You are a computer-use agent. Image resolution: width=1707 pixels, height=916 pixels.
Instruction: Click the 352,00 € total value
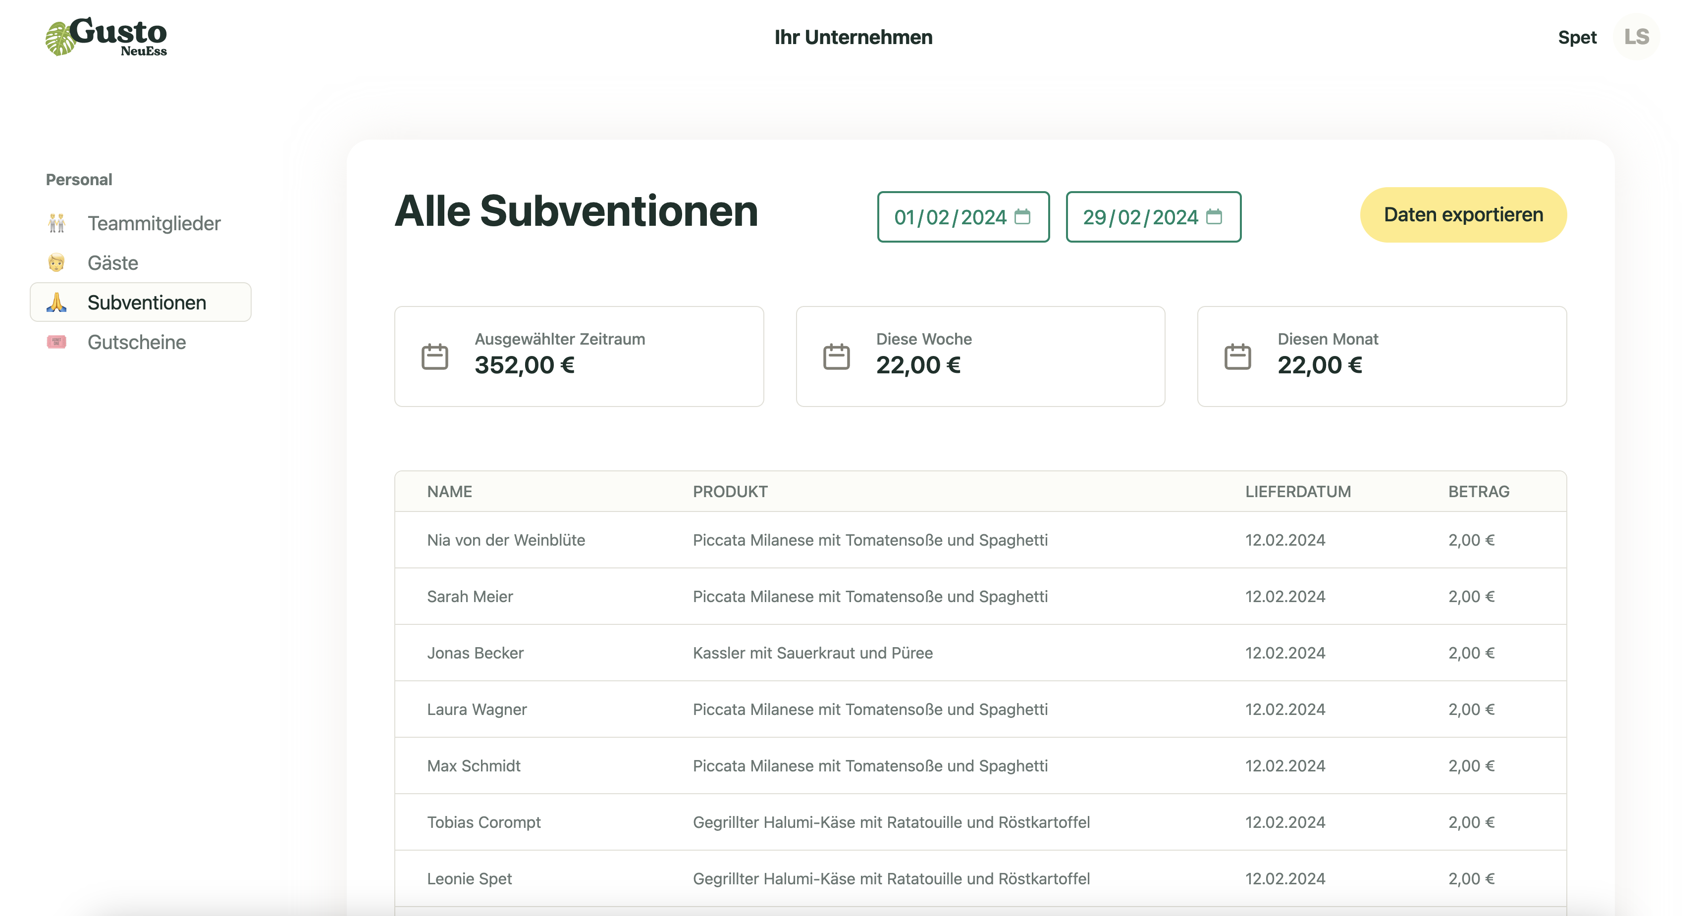(x=524, y=365)
